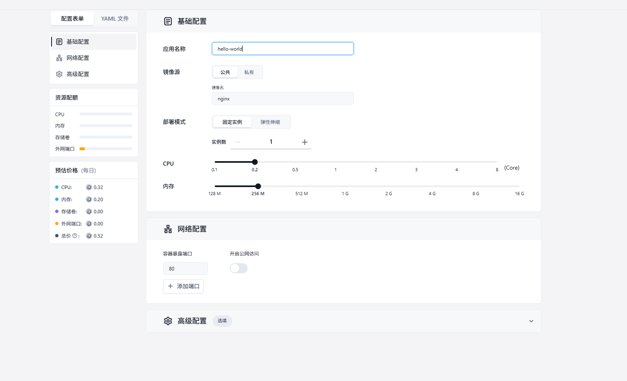627x381 pixels.
Task: Click the 镜像名 nginx input field
Action: click(283, 99)
